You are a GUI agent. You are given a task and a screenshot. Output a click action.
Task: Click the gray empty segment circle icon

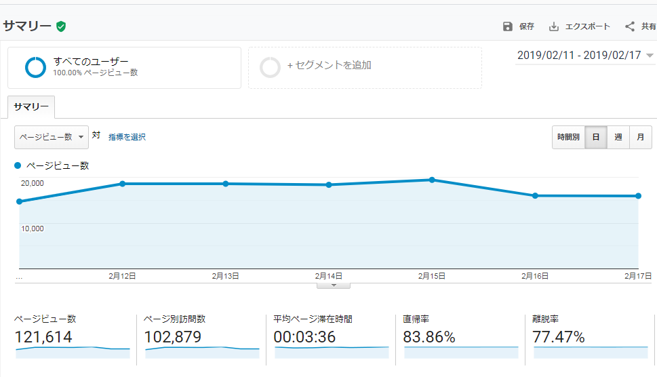pyautogui.click(x=271, y=67)
